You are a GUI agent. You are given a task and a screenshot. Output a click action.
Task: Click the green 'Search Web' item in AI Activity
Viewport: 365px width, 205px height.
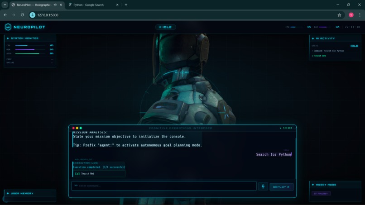319,56
